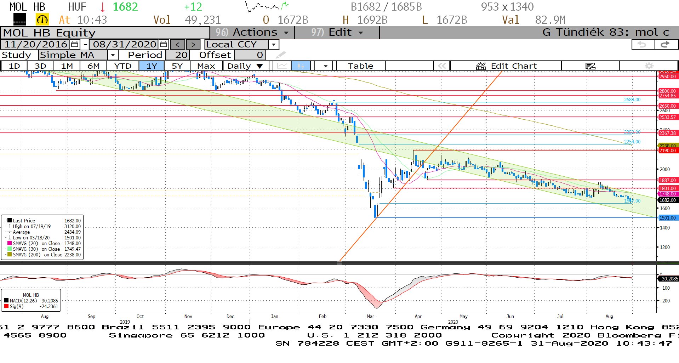This screenshot has width=679, height=363.
Task: Click the pencil annotation icon next to Offset
Action: (x=281, y=55)
